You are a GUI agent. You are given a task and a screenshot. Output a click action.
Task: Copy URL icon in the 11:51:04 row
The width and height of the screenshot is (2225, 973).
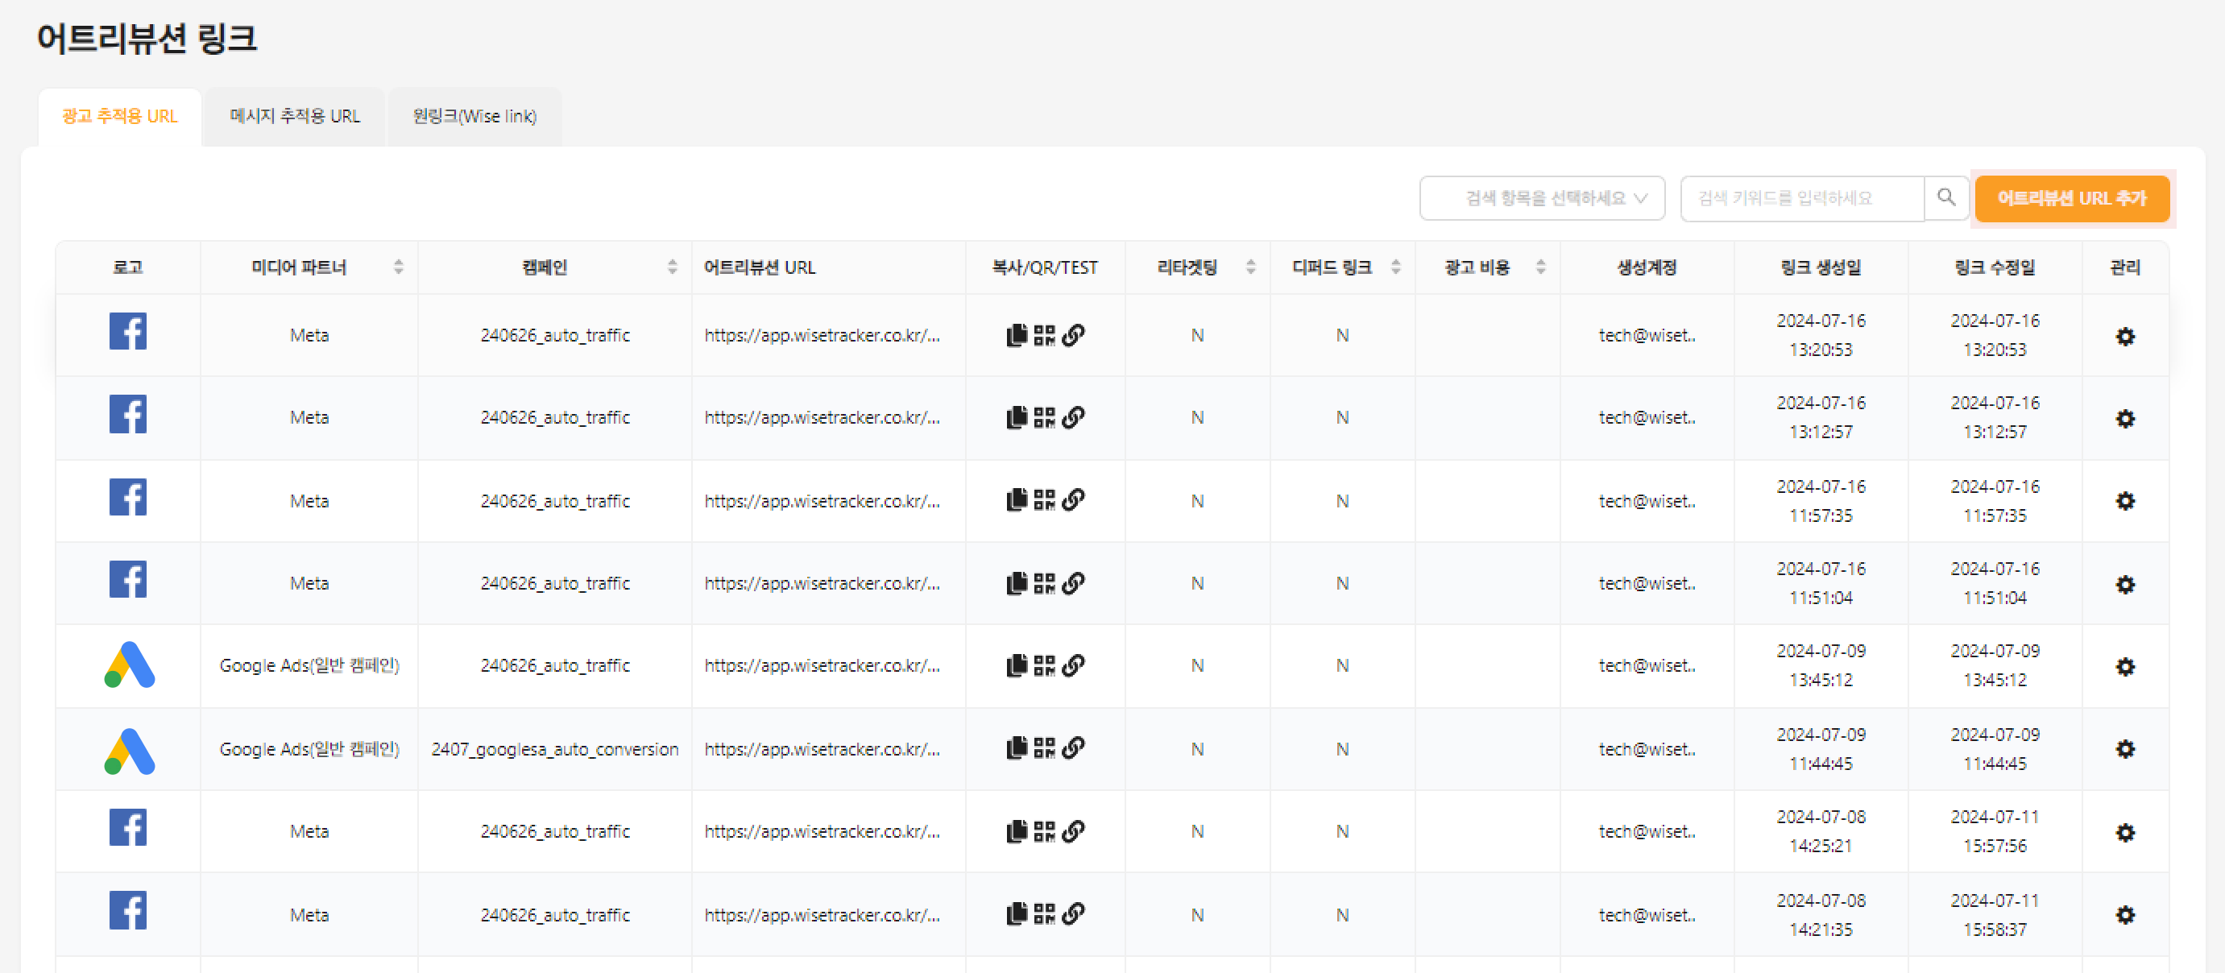coord(1017,583)
